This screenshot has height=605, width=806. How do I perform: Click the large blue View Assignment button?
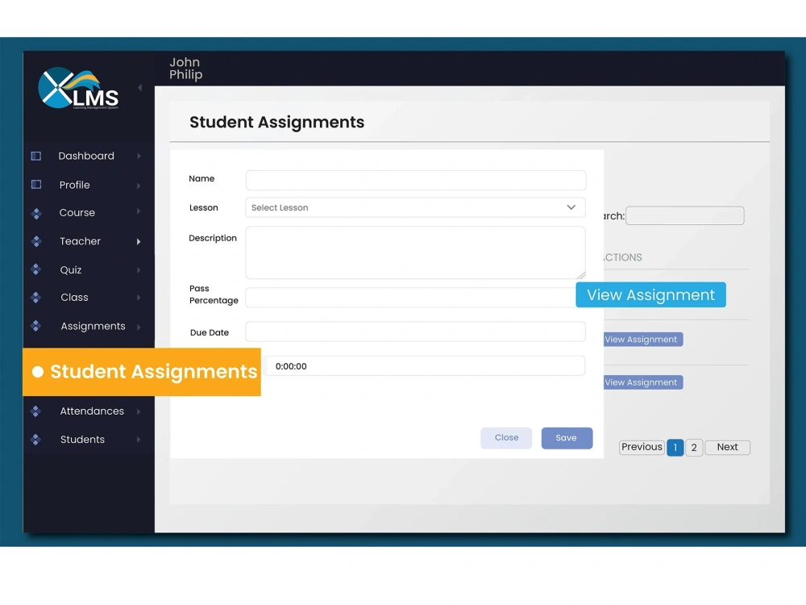click(650, 294)
